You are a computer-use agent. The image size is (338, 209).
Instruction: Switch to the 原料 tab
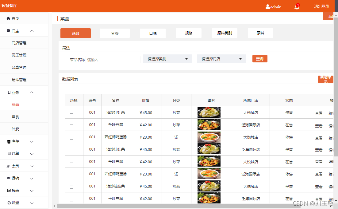pos(260,33)
